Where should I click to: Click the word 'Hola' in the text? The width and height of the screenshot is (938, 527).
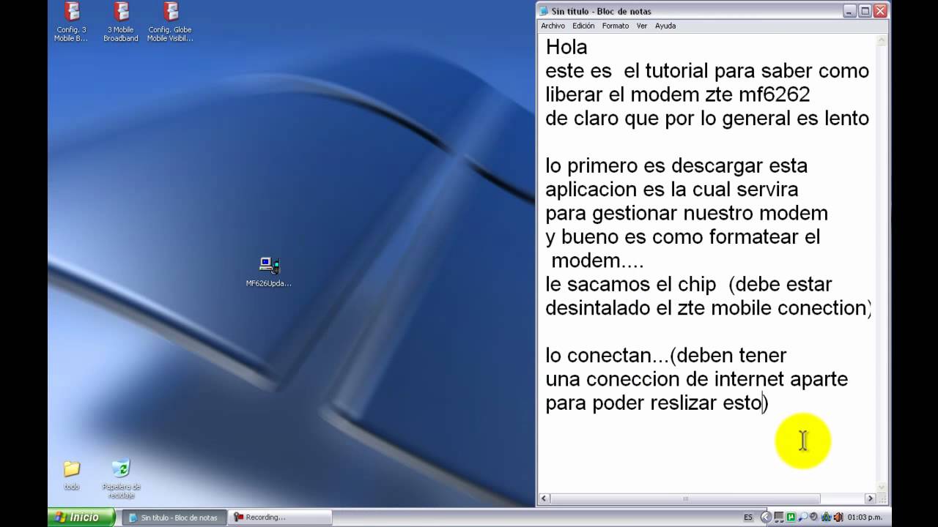click(566, 48)
